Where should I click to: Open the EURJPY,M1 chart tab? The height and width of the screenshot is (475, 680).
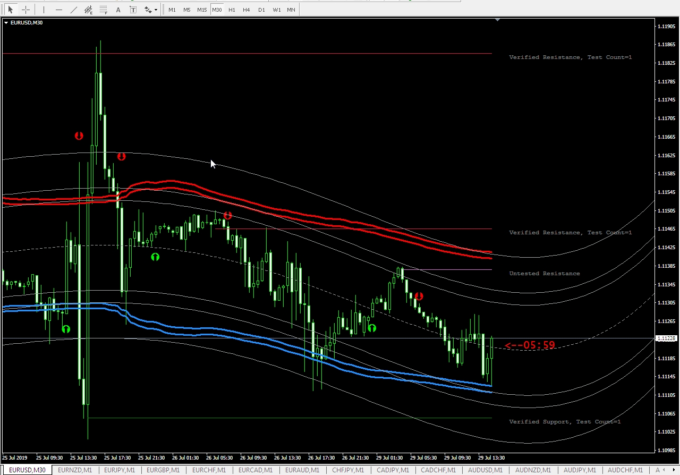pyautogui.click(x=120, y=470)
